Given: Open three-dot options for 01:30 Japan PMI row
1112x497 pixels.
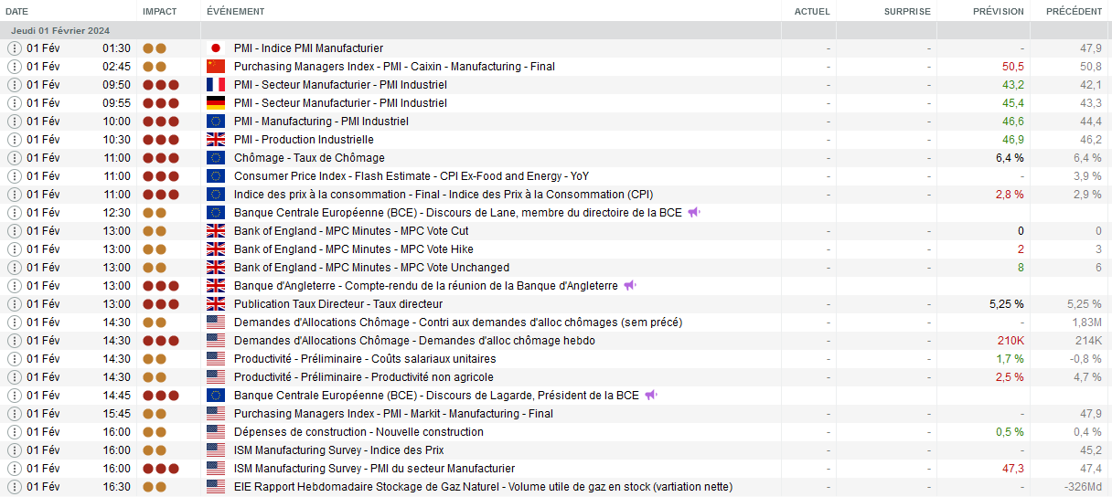Looking at the screenshot, I should pos(15,48).
